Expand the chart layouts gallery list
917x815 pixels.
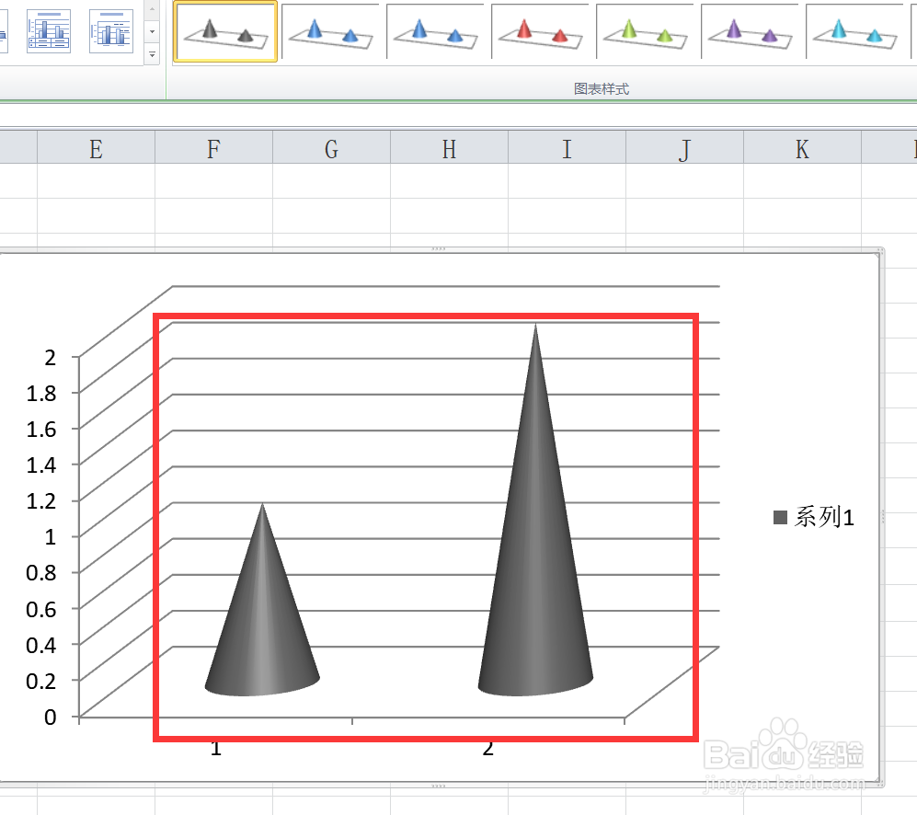(x=152, y=54)
